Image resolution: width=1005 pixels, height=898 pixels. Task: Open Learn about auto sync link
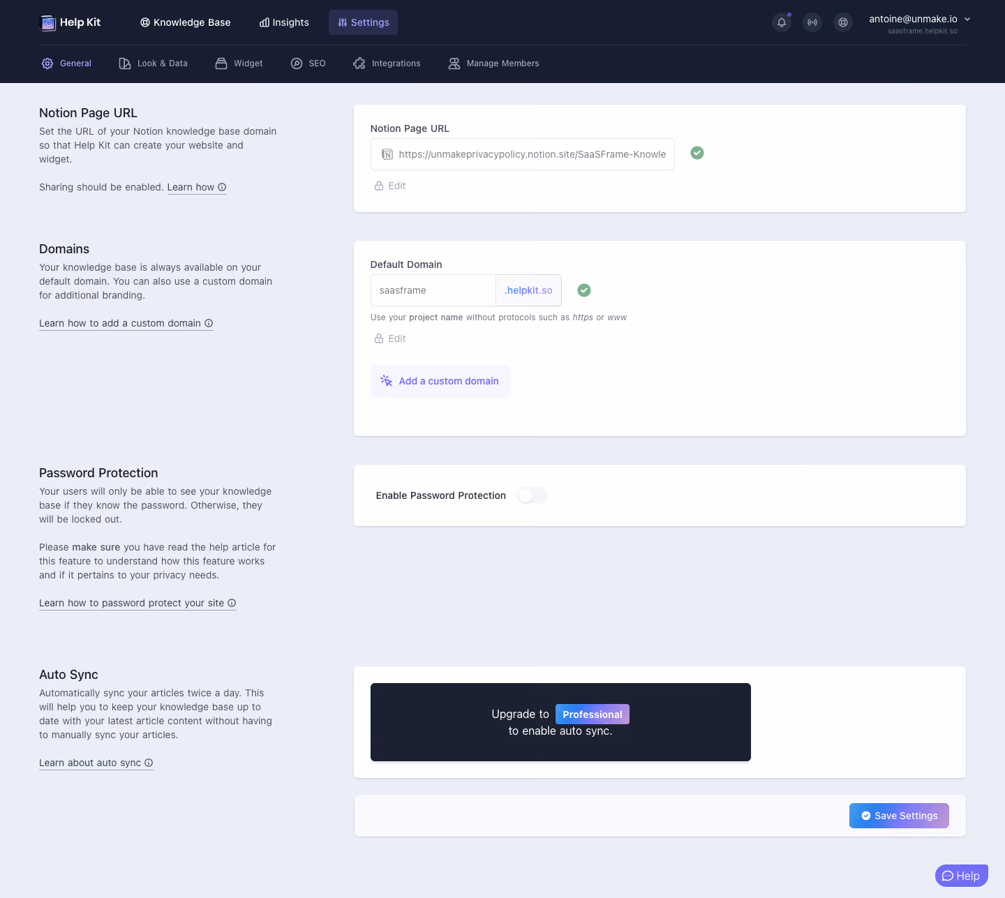[x=96, y=763]
